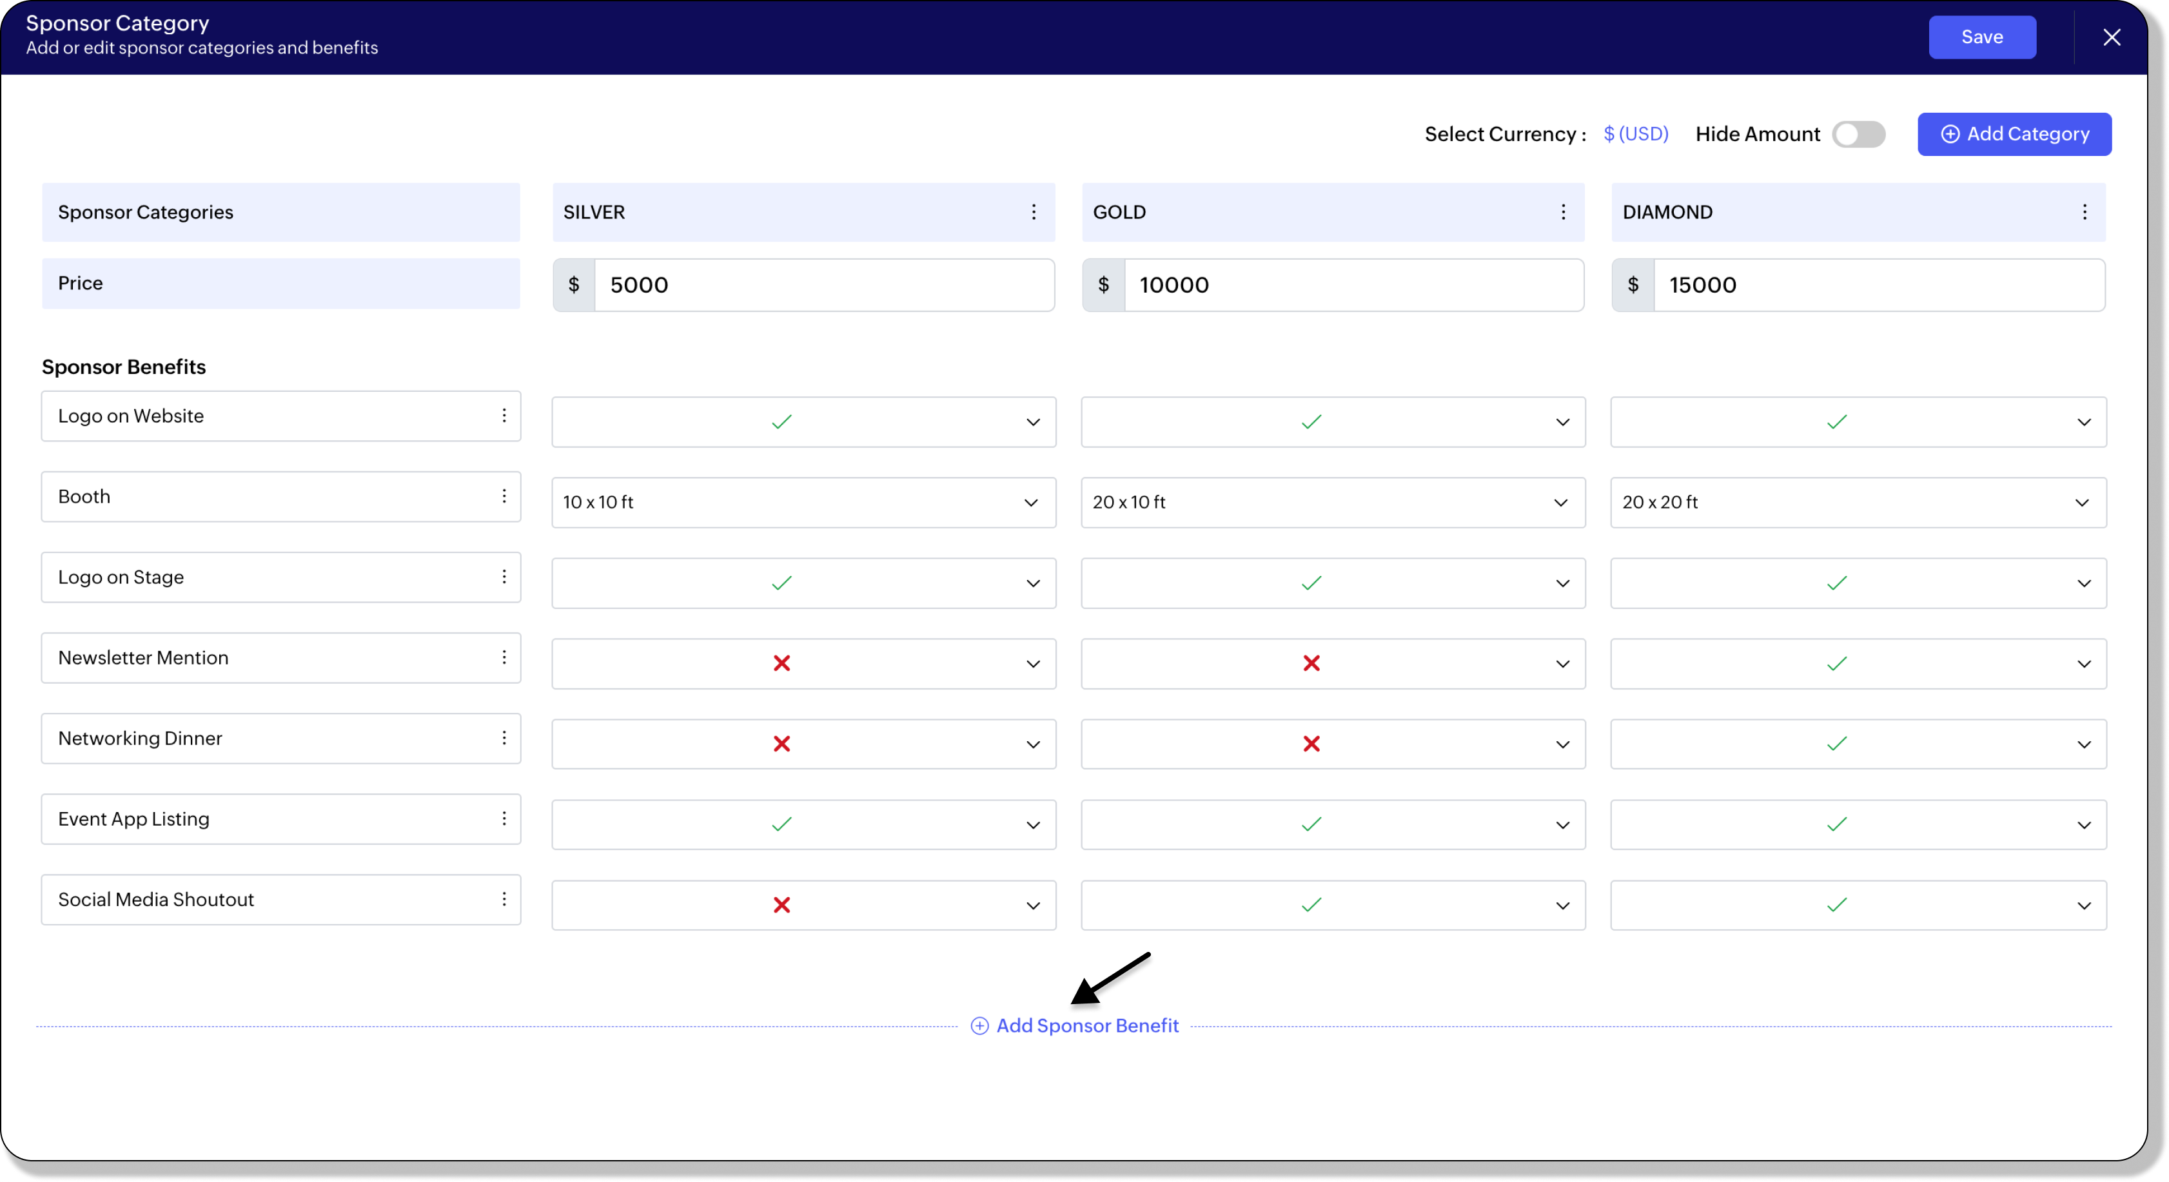
Task: Change currency via $ (USD) link
Action: click(1635, 135)
